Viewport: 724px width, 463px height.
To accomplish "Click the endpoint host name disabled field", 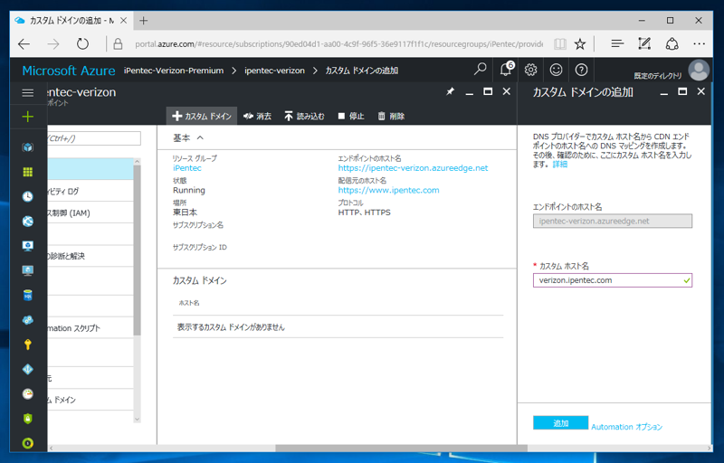I will point(613,221).
